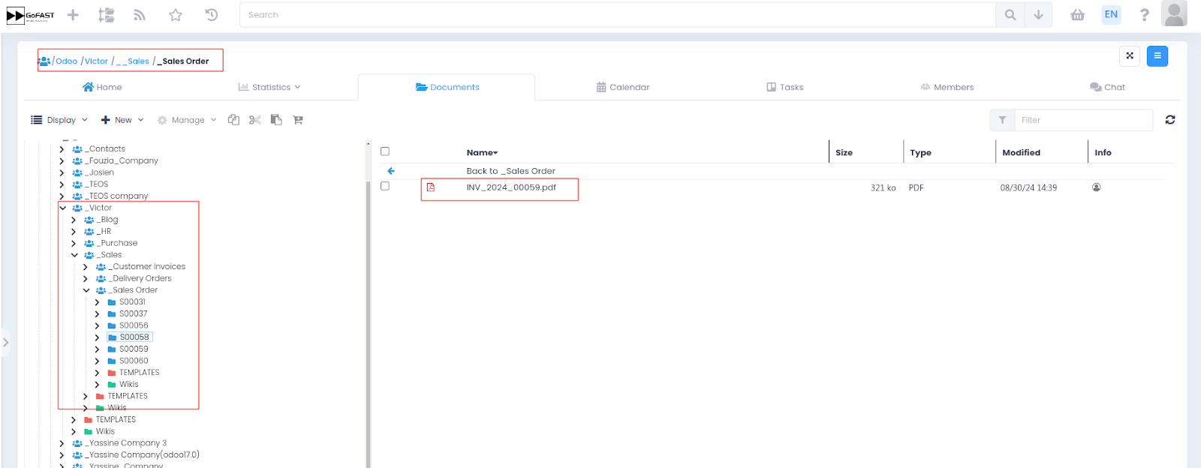Open the Members tab
This screenshot has height=468, width=1201.
[947, 87]
